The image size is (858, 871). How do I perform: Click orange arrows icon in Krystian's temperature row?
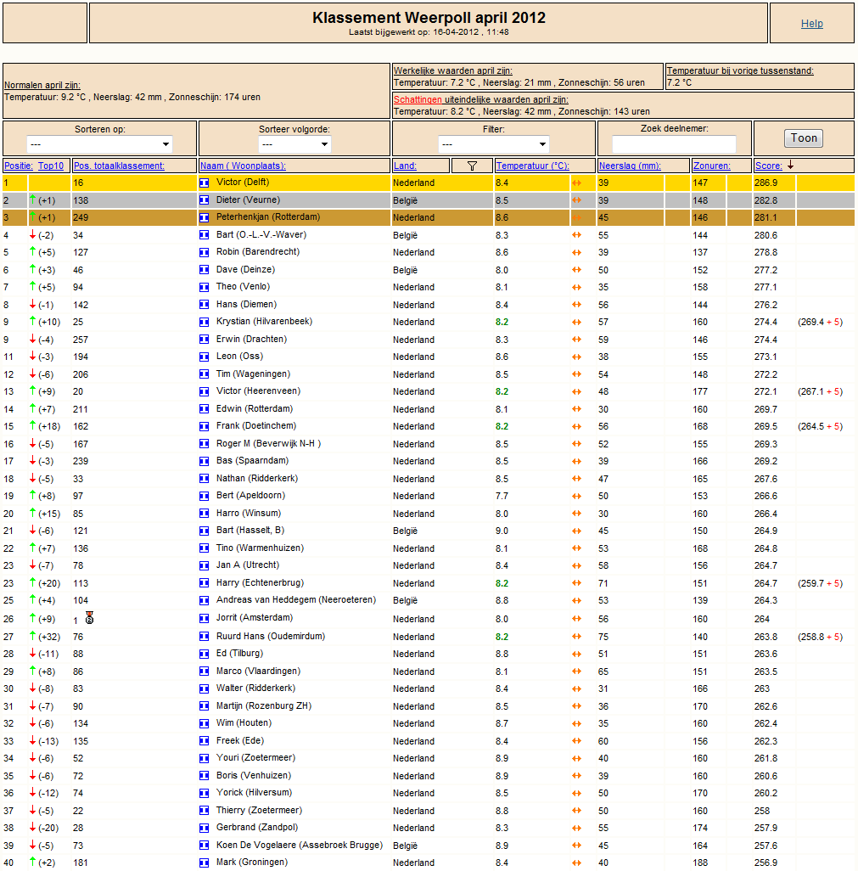pyautogui.click(x=577, y=323)
